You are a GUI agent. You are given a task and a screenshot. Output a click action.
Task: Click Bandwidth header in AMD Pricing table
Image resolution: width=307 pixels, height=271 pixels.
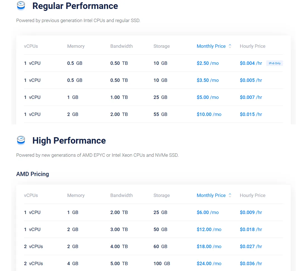coord(121,195)
